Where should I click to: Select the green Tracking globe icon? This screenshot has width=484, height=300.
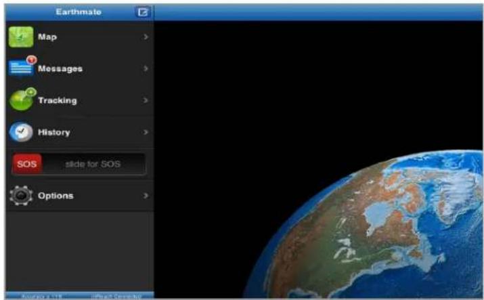pos(22,100)
